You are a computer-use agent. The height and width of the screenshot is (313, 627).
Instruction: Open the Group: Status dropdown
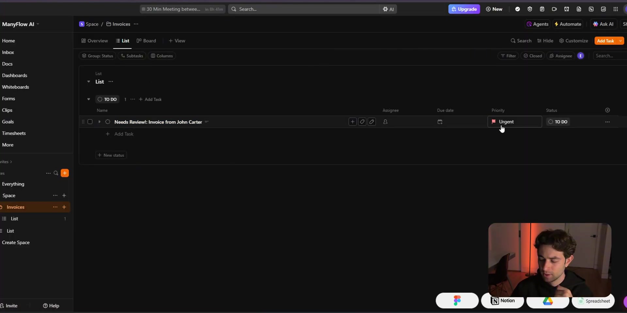click(x=97, y=56)
